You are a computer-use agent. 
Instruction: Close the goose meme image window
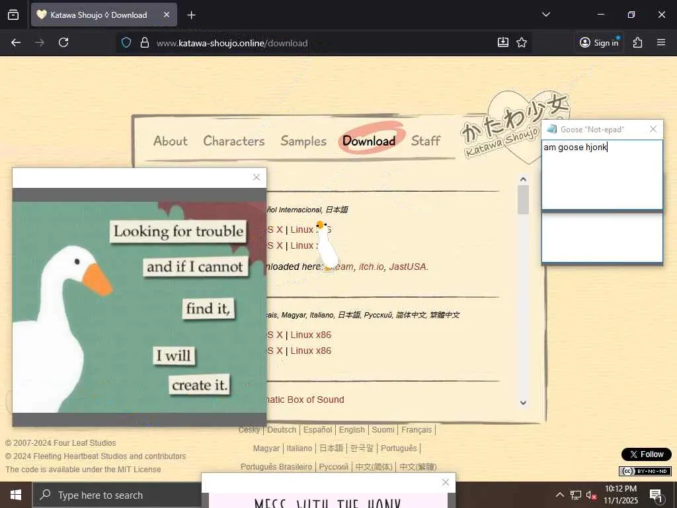click(257, 177)
